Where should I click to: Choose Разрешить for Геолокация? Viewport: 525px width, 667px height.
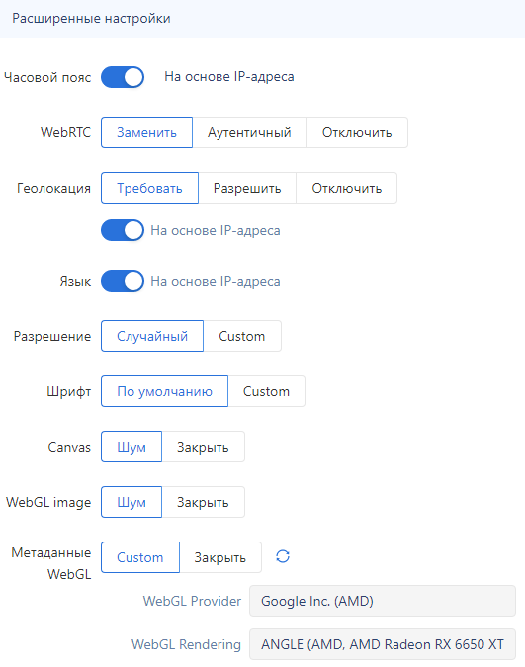(x=247, y=188)
